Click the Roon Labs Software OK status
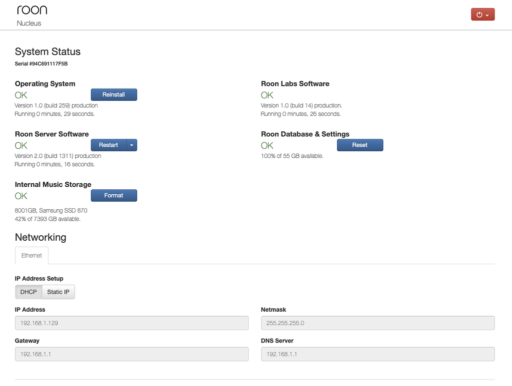Screen dimensions: 512x386 267,95
